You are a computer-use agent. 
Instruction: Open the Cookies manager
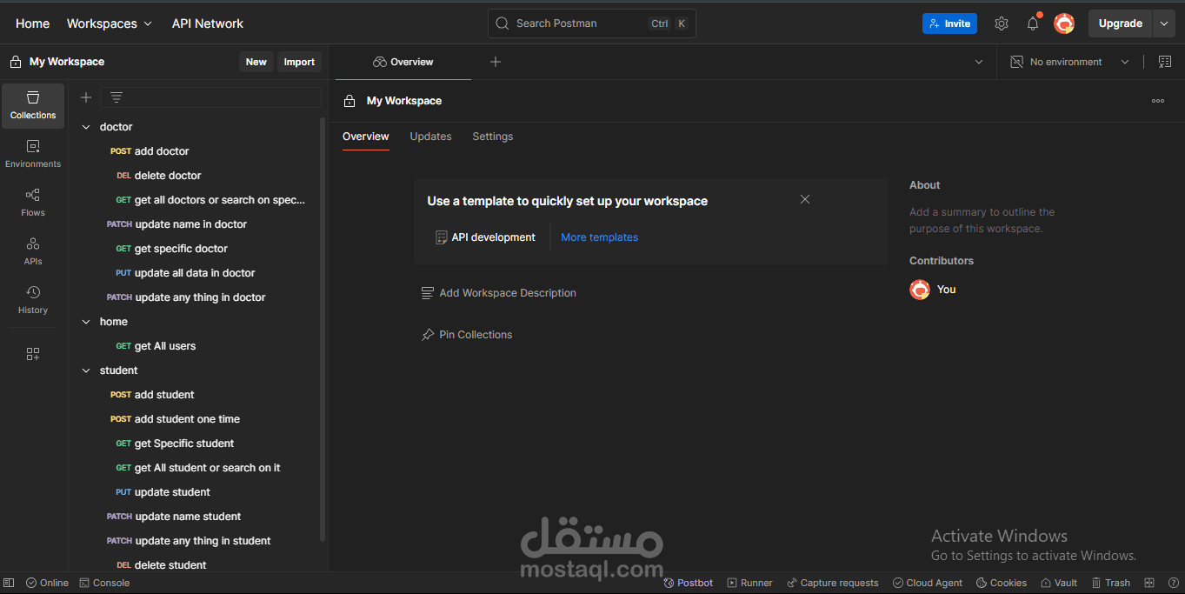tap(1001, 582)
